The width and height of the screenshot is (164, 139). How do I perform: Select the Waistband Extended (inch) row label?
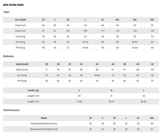click(44, 129)
